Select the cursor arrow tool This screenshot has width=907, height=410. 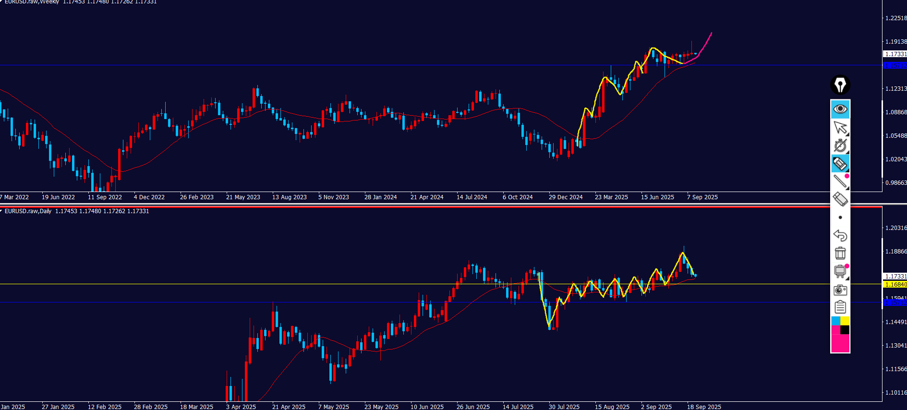840,127
